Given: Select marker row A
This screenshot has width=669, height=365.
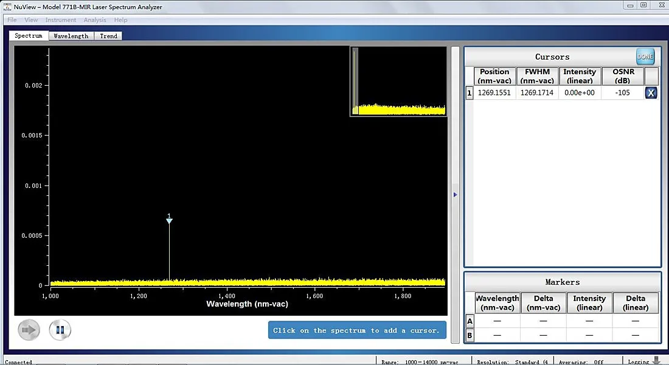Looking at the screenshot, I should pyautogui.click(x=470, y=321).
